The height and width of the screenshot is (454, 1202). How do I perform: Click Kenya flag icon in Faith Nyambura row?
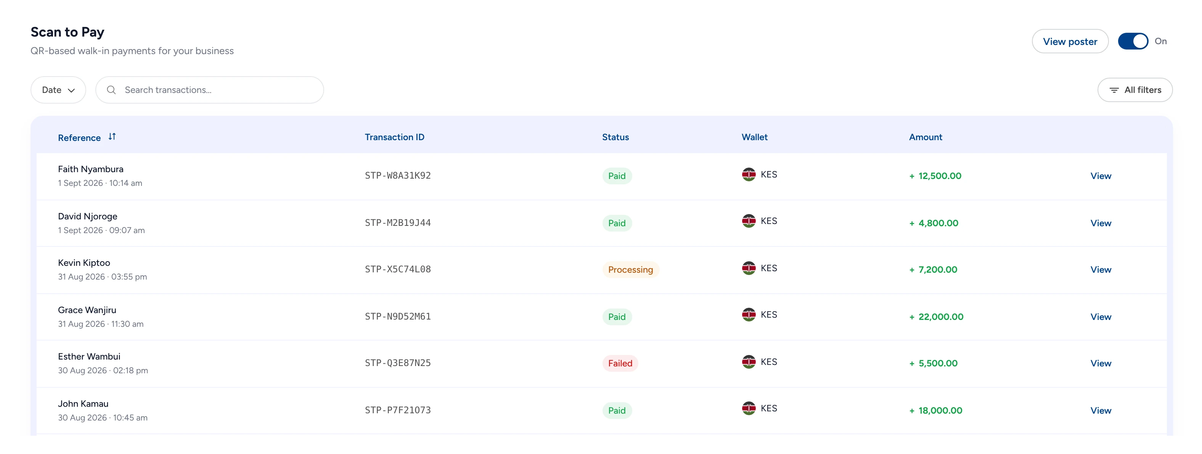pos(749,174)
